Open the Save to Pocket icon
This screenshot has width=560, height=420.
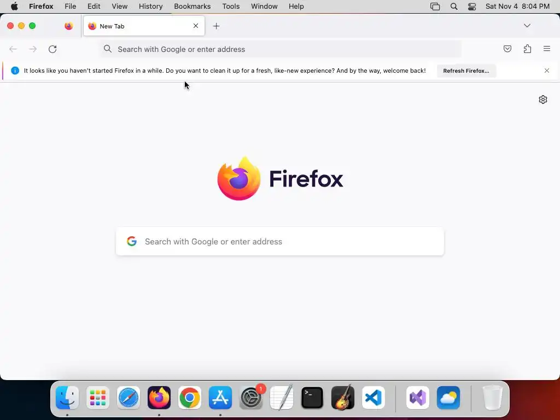pos(507,49)
